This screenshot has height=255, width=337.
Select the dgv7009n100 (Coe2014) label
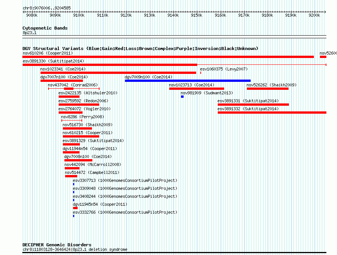(x=148, y=77)
